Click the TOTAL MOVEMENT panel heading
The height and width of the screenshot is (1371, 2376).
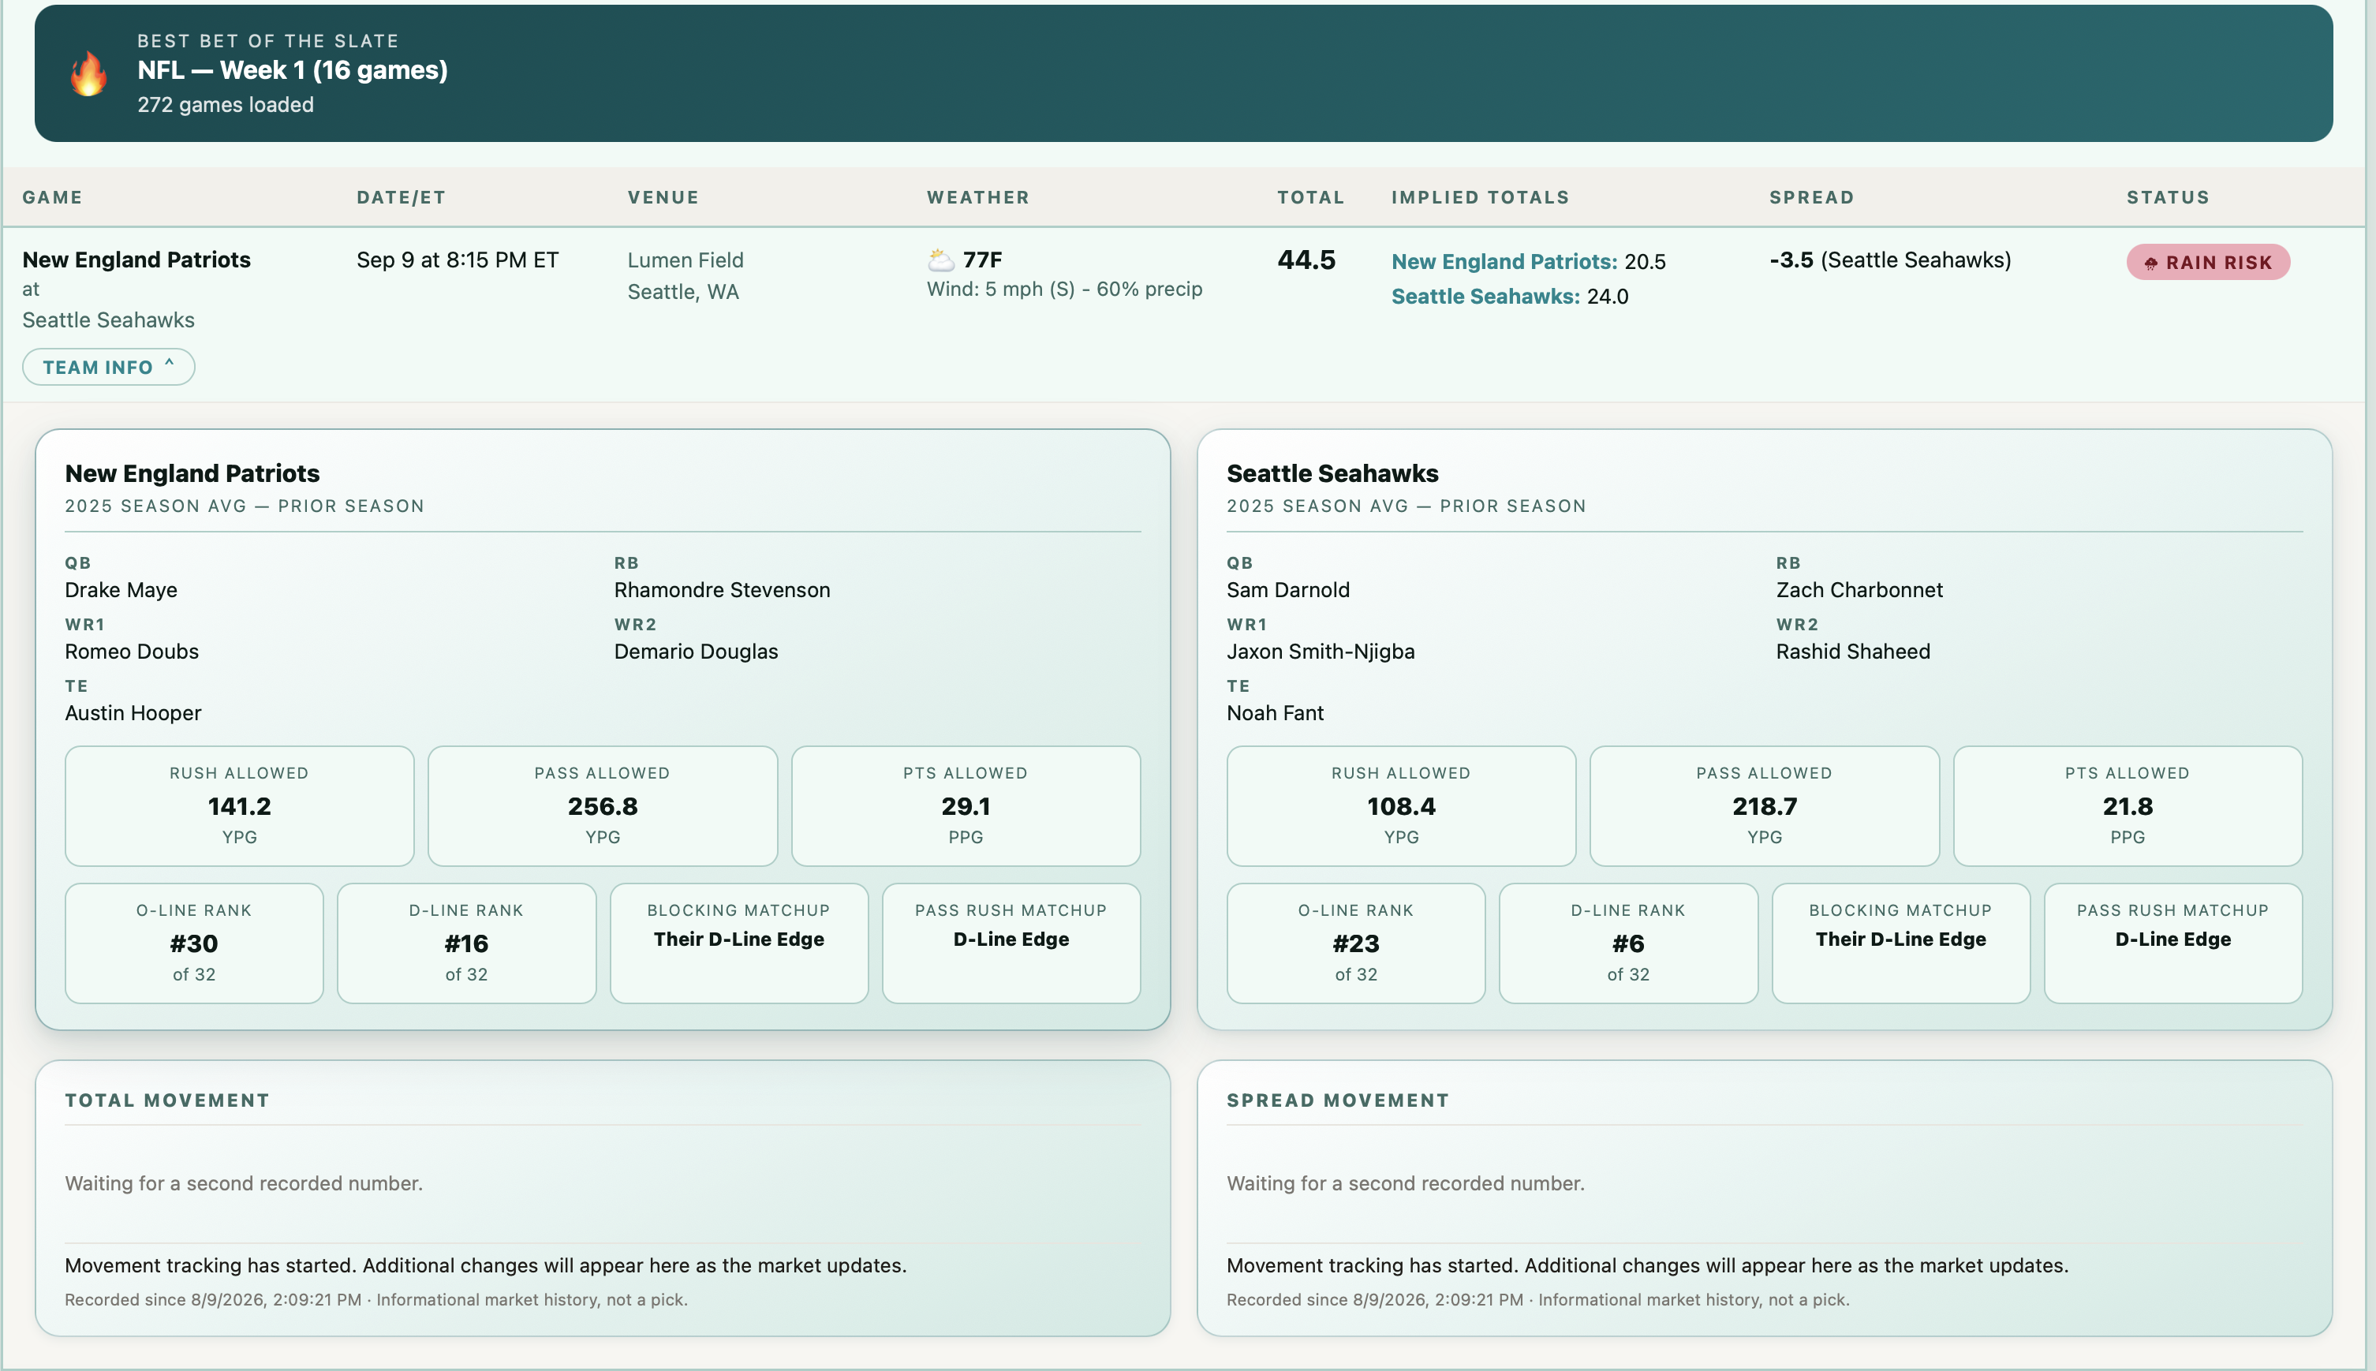(x=167, y=1100)
